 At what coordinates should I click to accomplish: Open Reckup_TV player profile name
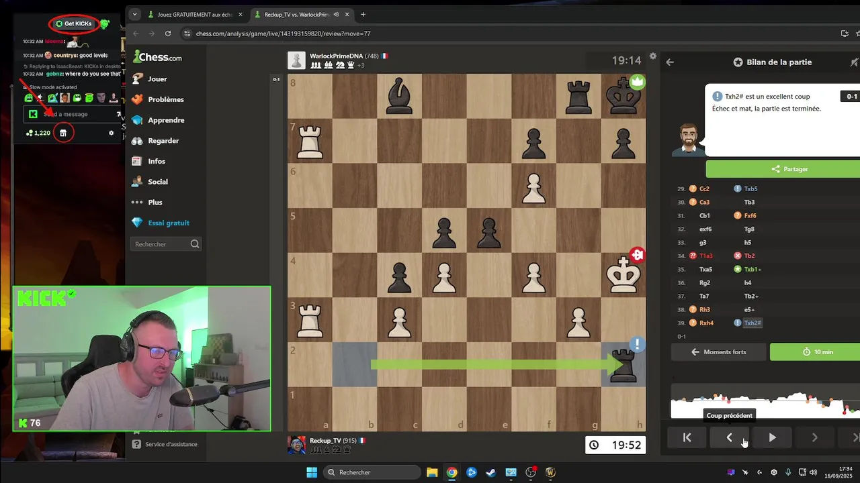[x=325, y=441]
